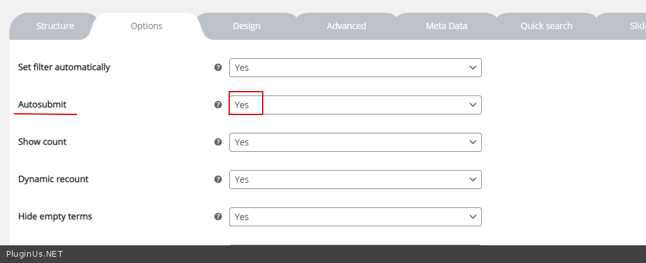Image resolution: width=646 pixels, height=263 pixels.
Task: Expand the Autosubmit dropdown
Action: coord(355,105)
